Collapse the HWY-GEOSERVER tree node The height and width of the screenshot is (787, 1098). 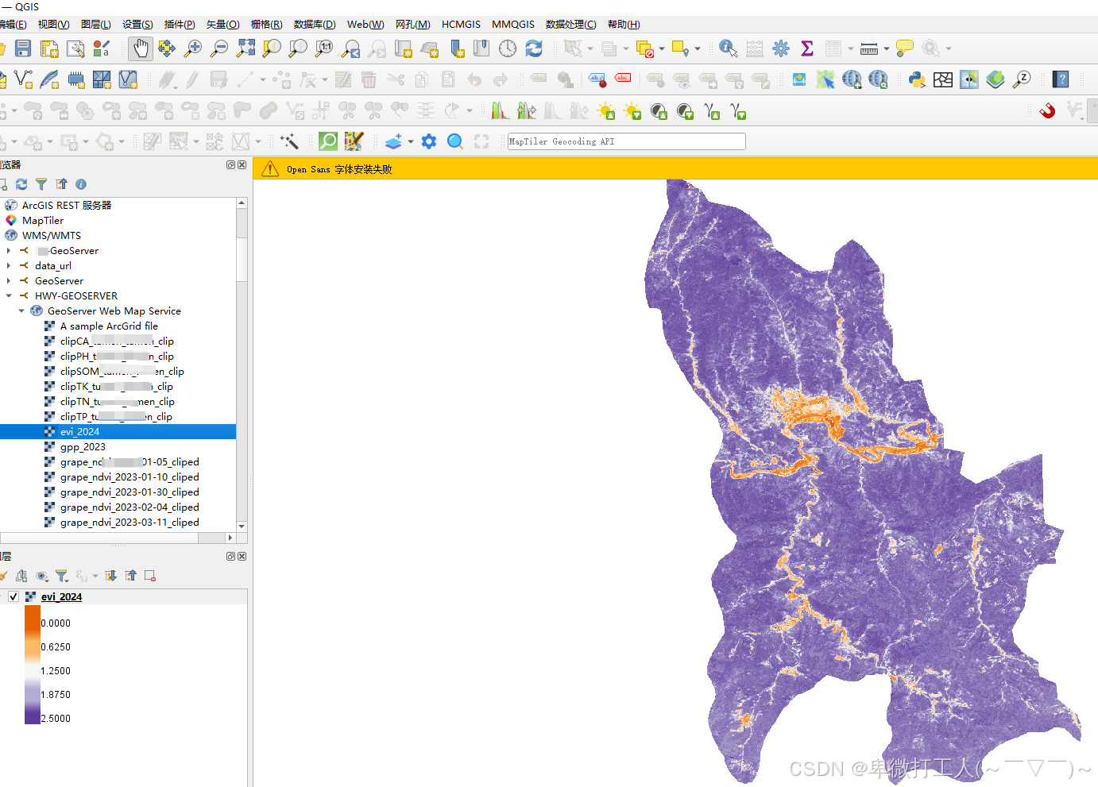pyautogui.click(x=8, y=295)
